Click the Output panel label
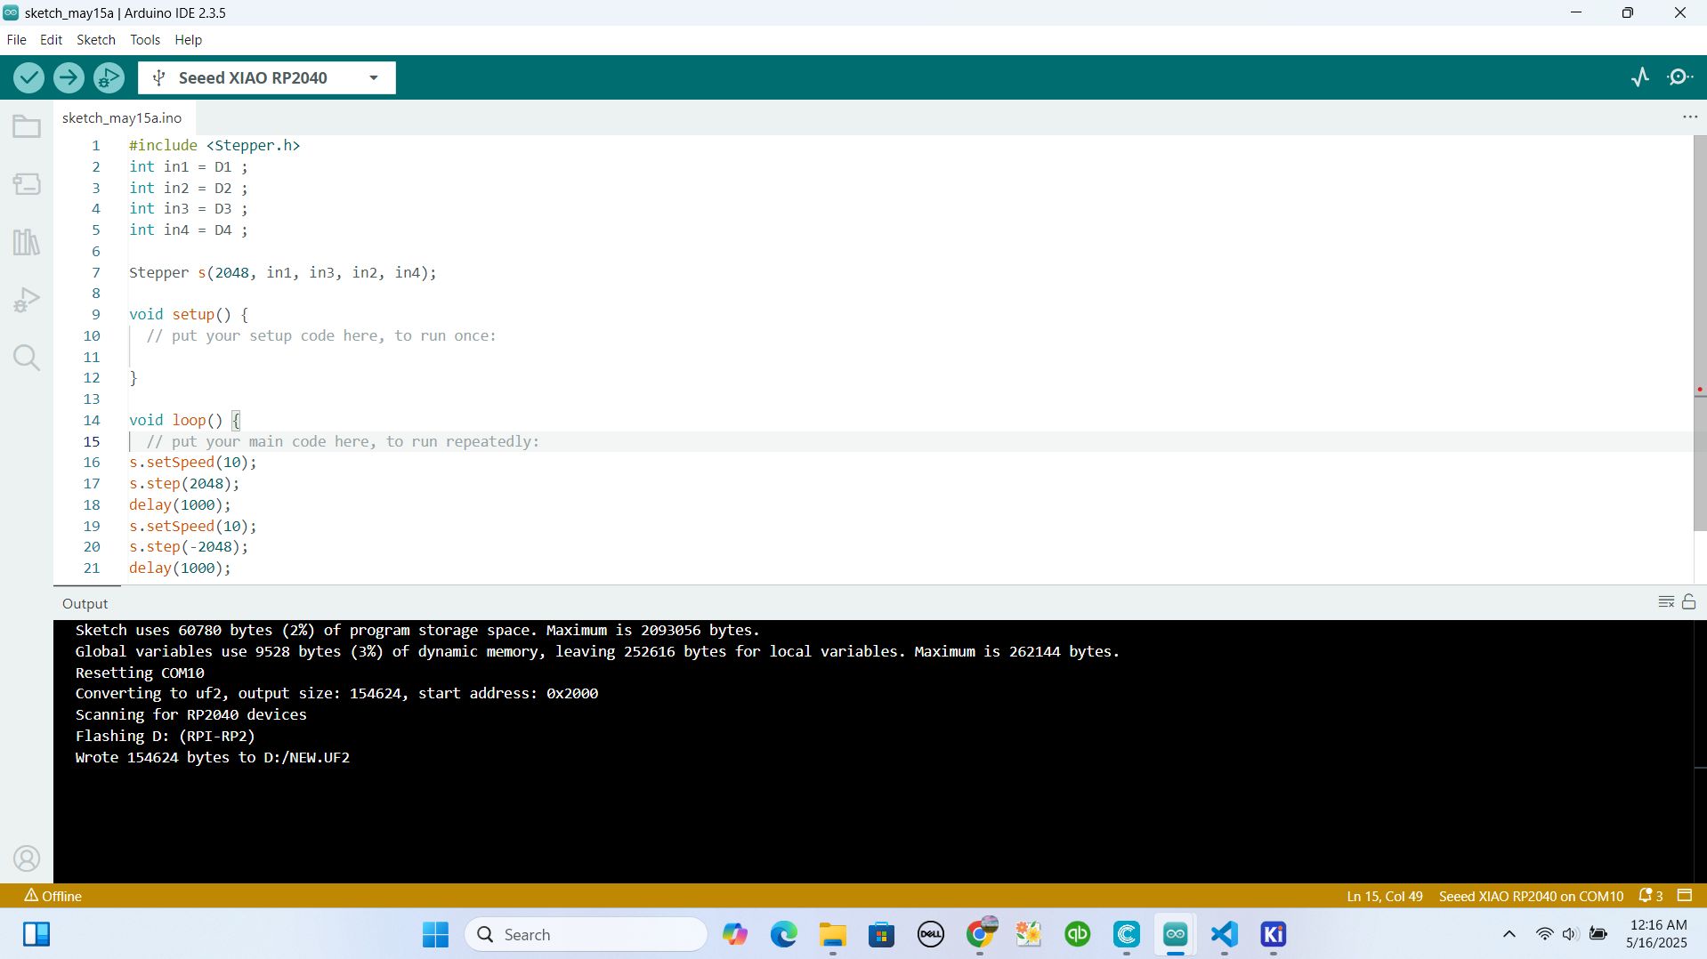Screen dimensions: 1707x959 [x=85, y=603]
